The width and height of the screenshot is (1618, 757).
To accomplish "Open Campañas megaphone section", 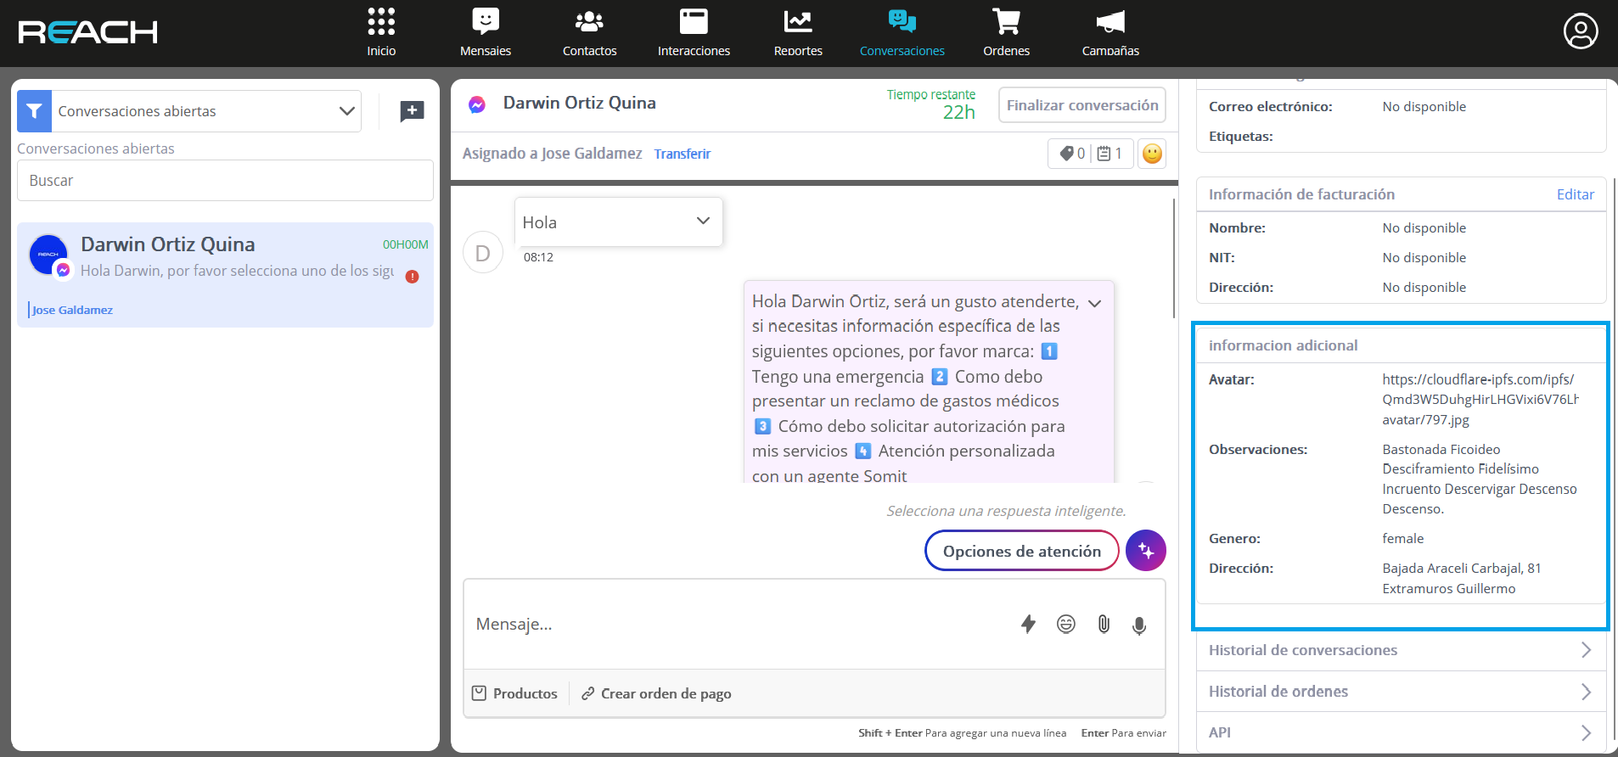I will [x=1110, y=32].
